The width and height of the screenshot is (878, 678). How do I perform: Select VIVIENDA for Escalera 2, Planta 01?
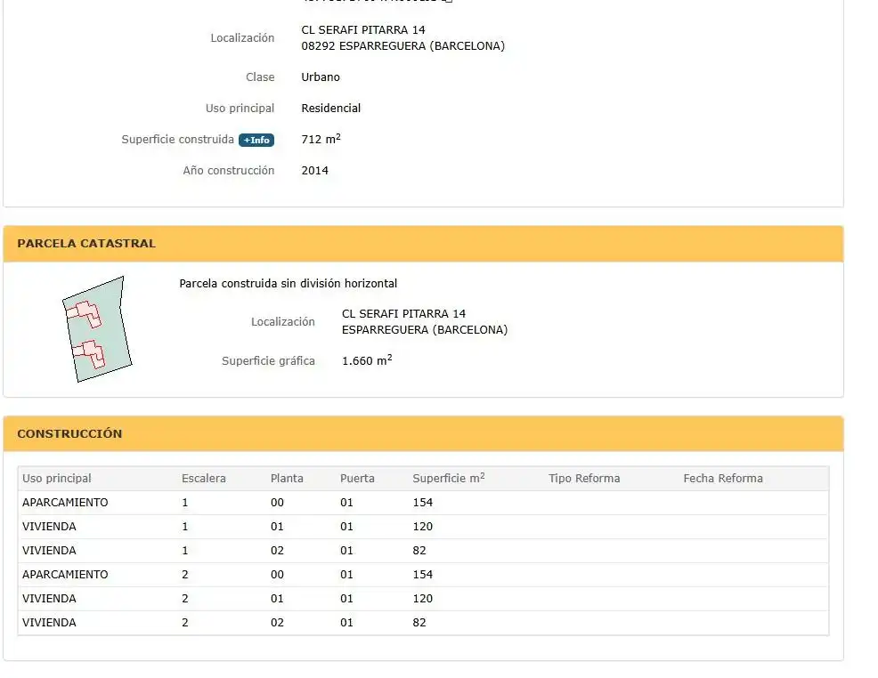pos(49,599)
